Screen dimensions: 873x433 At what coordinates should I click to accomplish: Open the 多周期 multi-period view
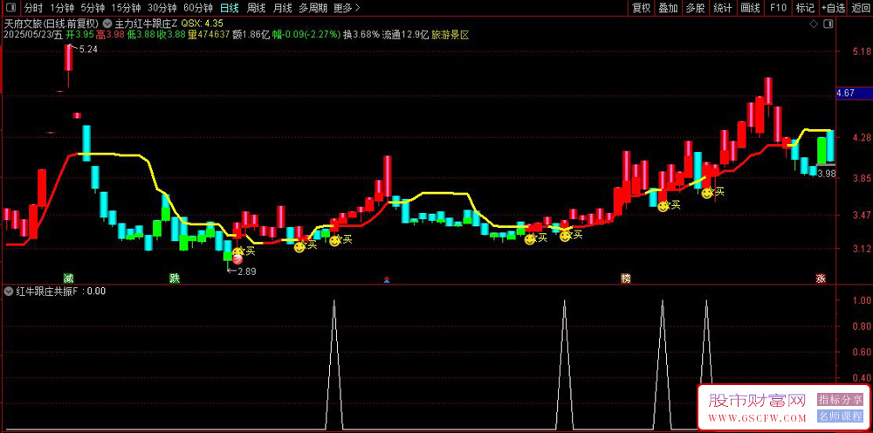click(313, 8)
